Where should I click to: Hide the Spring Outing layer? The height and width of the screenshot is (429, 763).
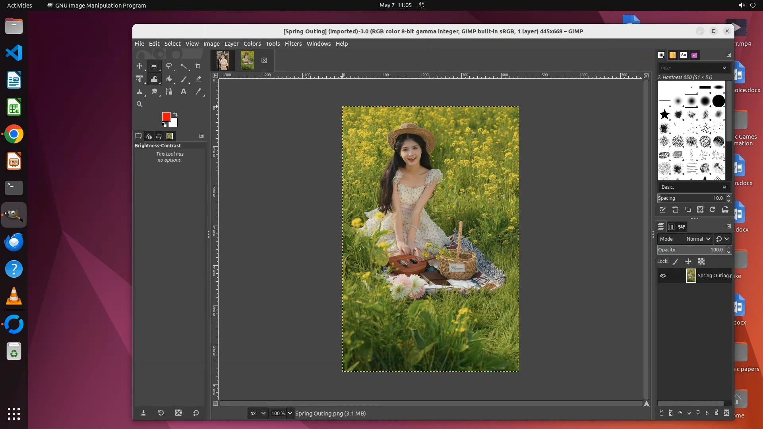pyautogui.click(x=663, y=276)
